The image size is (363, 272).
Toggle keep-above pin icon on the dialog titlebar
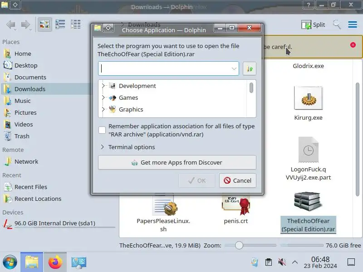click(x=108, y=28)
